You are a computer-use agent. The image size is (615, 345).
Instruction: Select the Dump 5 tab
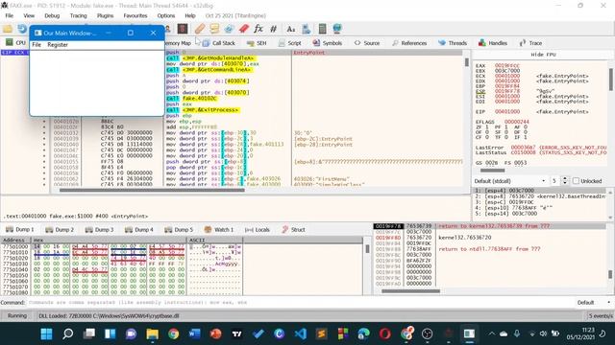pyautogui.click(x=179, y=230)
